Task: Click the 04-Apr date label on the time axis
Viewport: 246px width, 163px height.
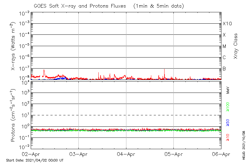Action: pyautogui.click(x=126, y=154)
